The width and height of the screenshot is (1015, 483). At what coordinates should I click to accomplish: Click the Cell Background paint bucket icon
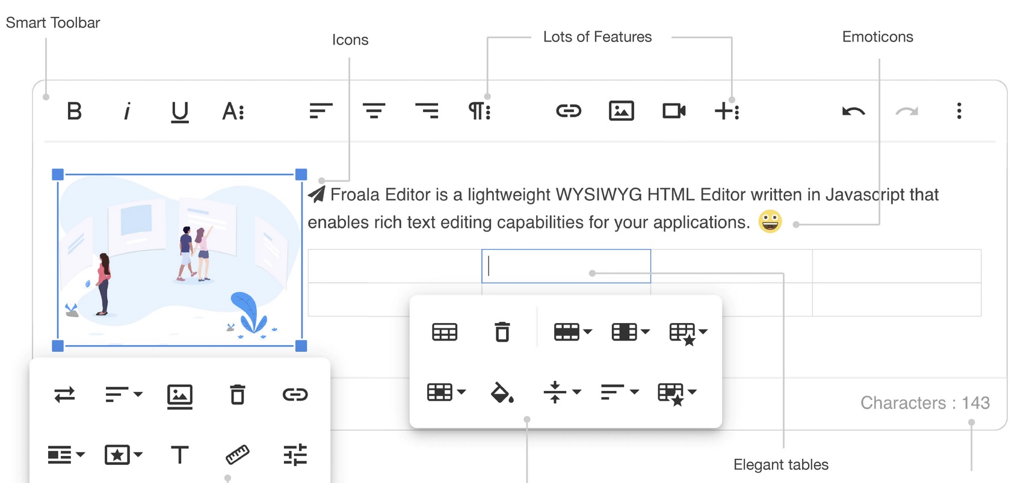pyautogui.click(x=502, y=392)
